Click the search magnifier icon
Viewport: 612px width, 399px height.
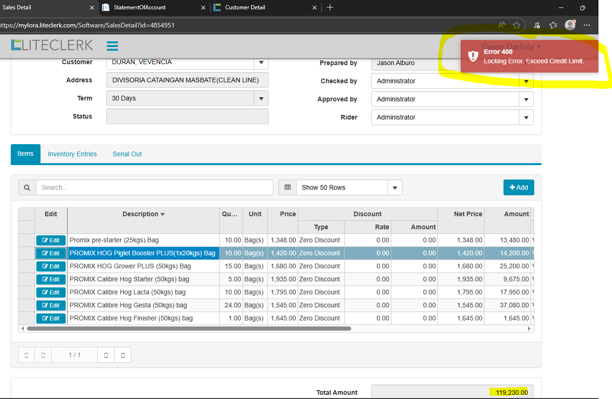(27, 187)
